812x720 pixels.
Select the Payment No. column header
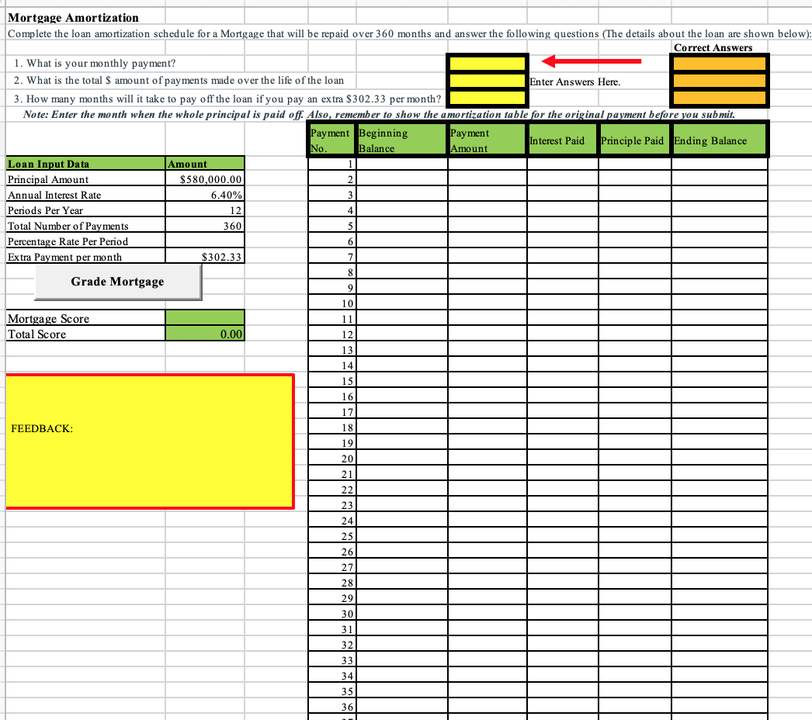click(331, 138)
